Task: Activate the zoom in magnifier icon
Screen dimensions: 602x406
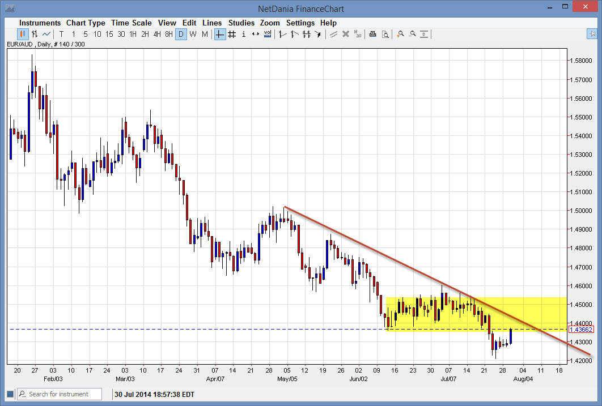Action: [x=401, y=34]
